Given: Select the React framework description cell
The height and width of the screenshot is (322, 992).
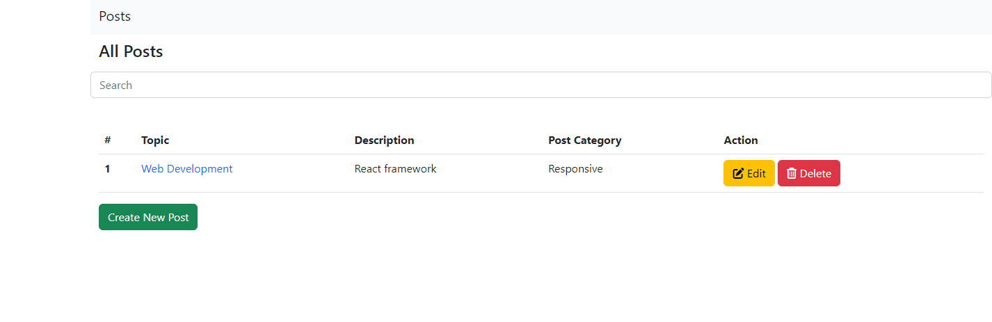Looking at the screenshot, I should 395,169.
